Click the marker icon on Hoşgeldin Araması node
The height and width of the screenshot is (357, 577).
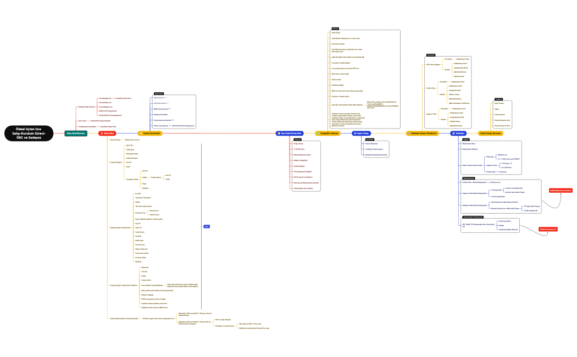[319, 133]
